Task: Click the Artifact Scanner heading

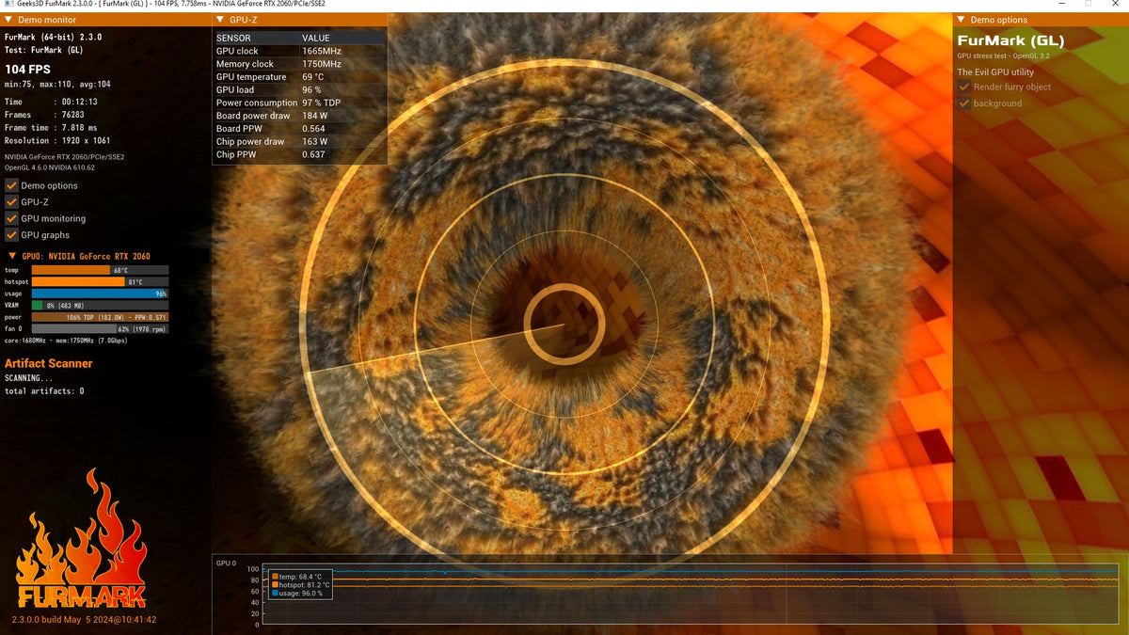Action: (49, 363)
